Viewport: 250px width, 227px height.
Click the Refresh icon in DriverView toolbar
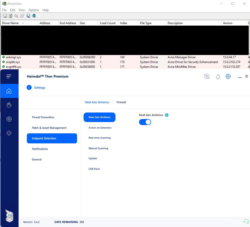[x=11, y=16]
